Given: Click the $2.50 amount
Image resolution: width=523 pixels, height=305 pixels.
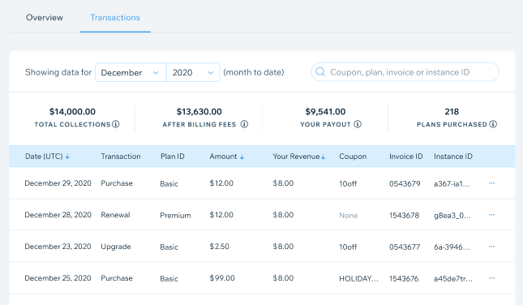Looking at the screenshot, I should pos(220,247).
